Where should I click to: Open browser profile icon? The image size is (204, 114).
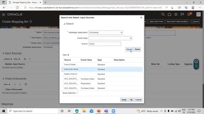[193, 8]
